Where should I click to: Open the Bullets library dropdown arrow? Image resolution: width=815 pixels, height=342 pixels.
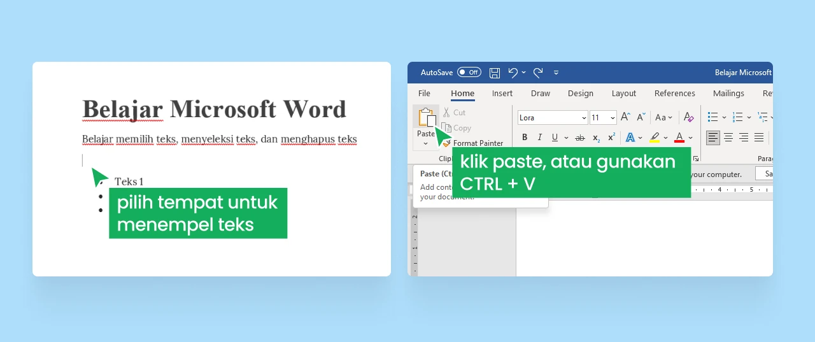[725, 117]
